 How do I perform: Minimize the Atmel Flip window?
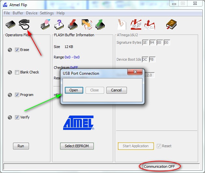pyautogui.click(x=174, y=4)
